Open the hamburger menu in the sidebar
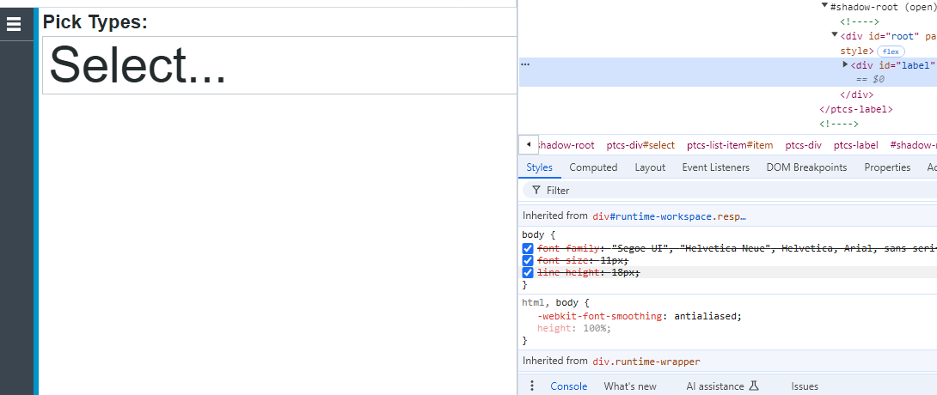Viewport: 937px width, 395px height. [x=14, y=24]
